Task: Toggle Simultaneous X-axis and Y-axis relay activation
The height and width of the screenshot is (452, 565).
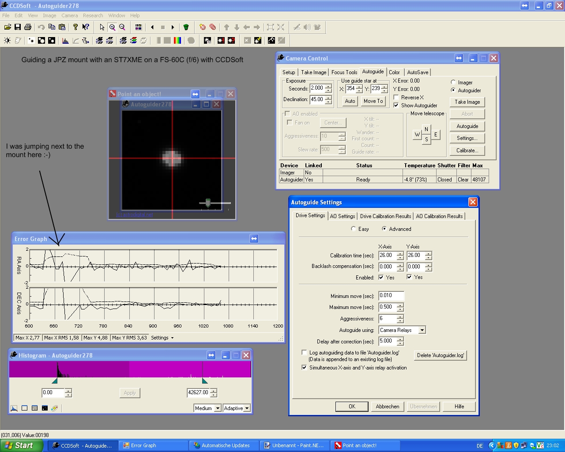Action: 304,368
